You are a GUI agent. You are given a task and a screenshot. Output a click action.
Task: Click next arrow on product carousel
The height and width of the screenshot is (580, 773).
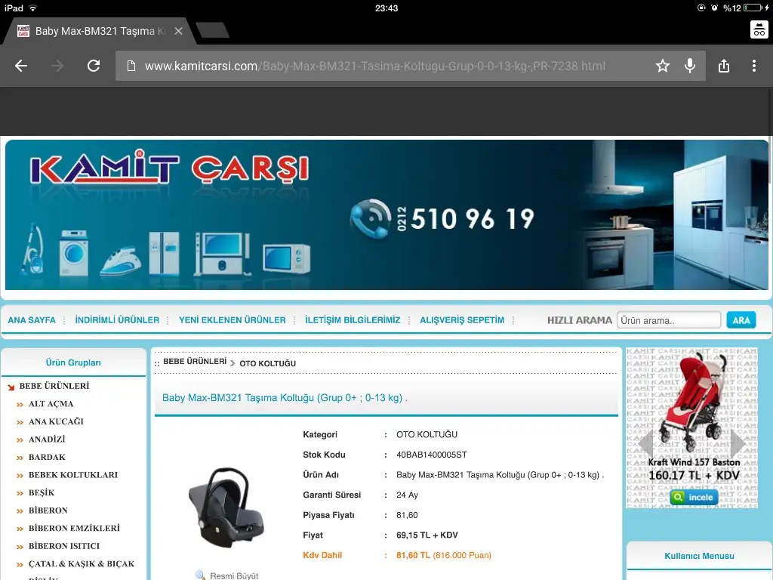point(738,443)
